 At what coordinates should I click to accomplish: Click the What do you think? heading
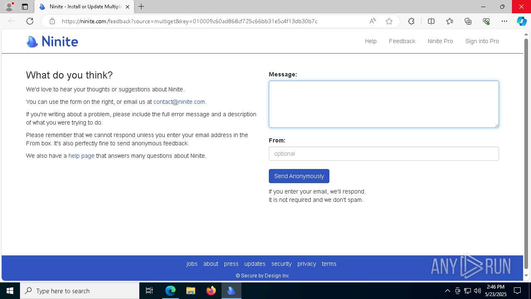(69, 75)
